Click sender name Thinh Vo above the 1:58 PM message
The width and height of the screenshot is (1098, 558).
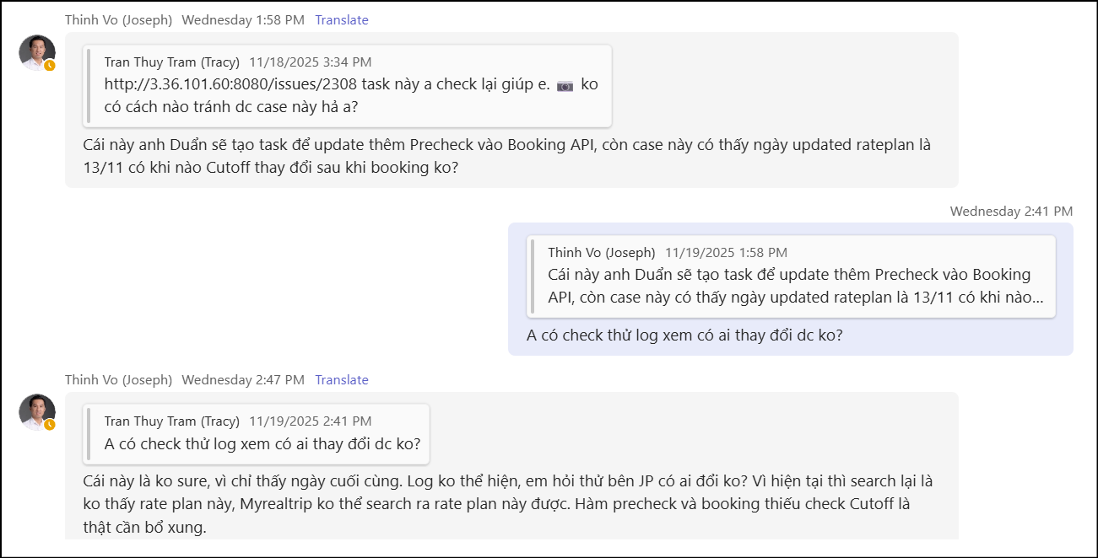coord(118,20)
